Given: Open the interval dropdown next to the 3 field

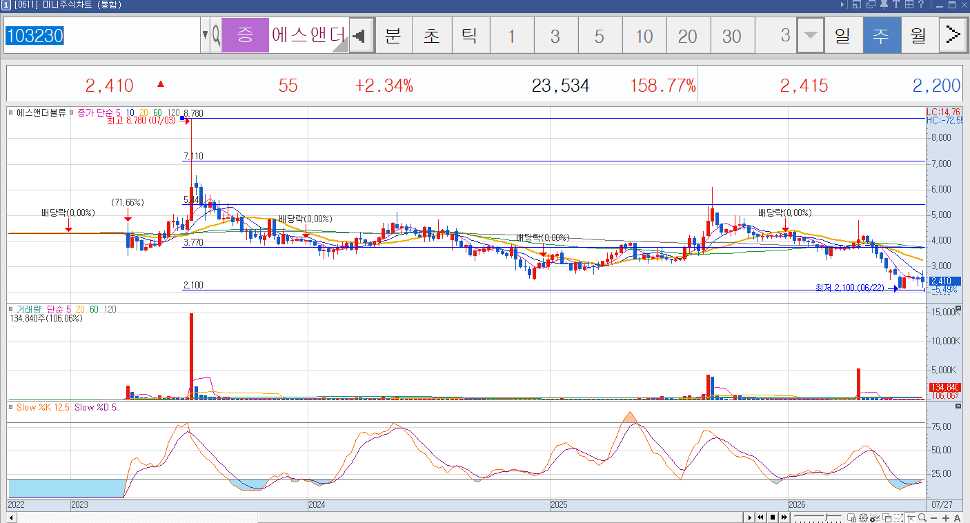Looking at the screenshot, I should click(x=810, y=35).
